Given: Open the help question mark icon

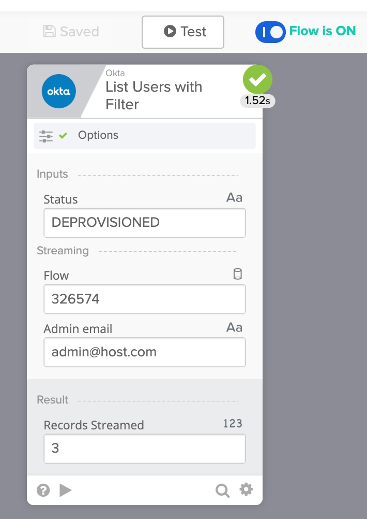Looking at the screenshot, I should [43, 489].
